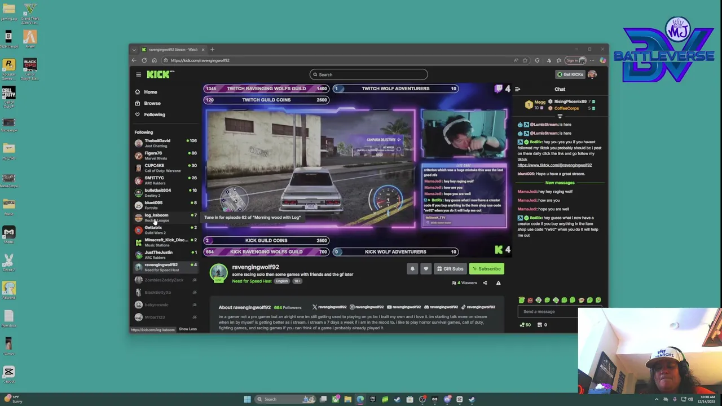Open ravengingwolf92's YouTube channel link
The image size is (722, 406).
point(404,307)
